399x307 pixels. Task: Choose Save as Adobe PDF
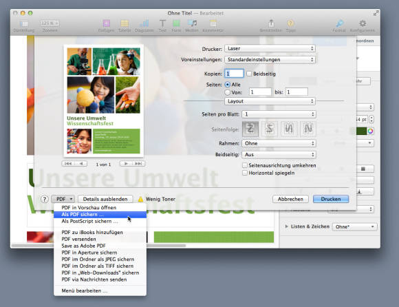[x=100, y=246]
